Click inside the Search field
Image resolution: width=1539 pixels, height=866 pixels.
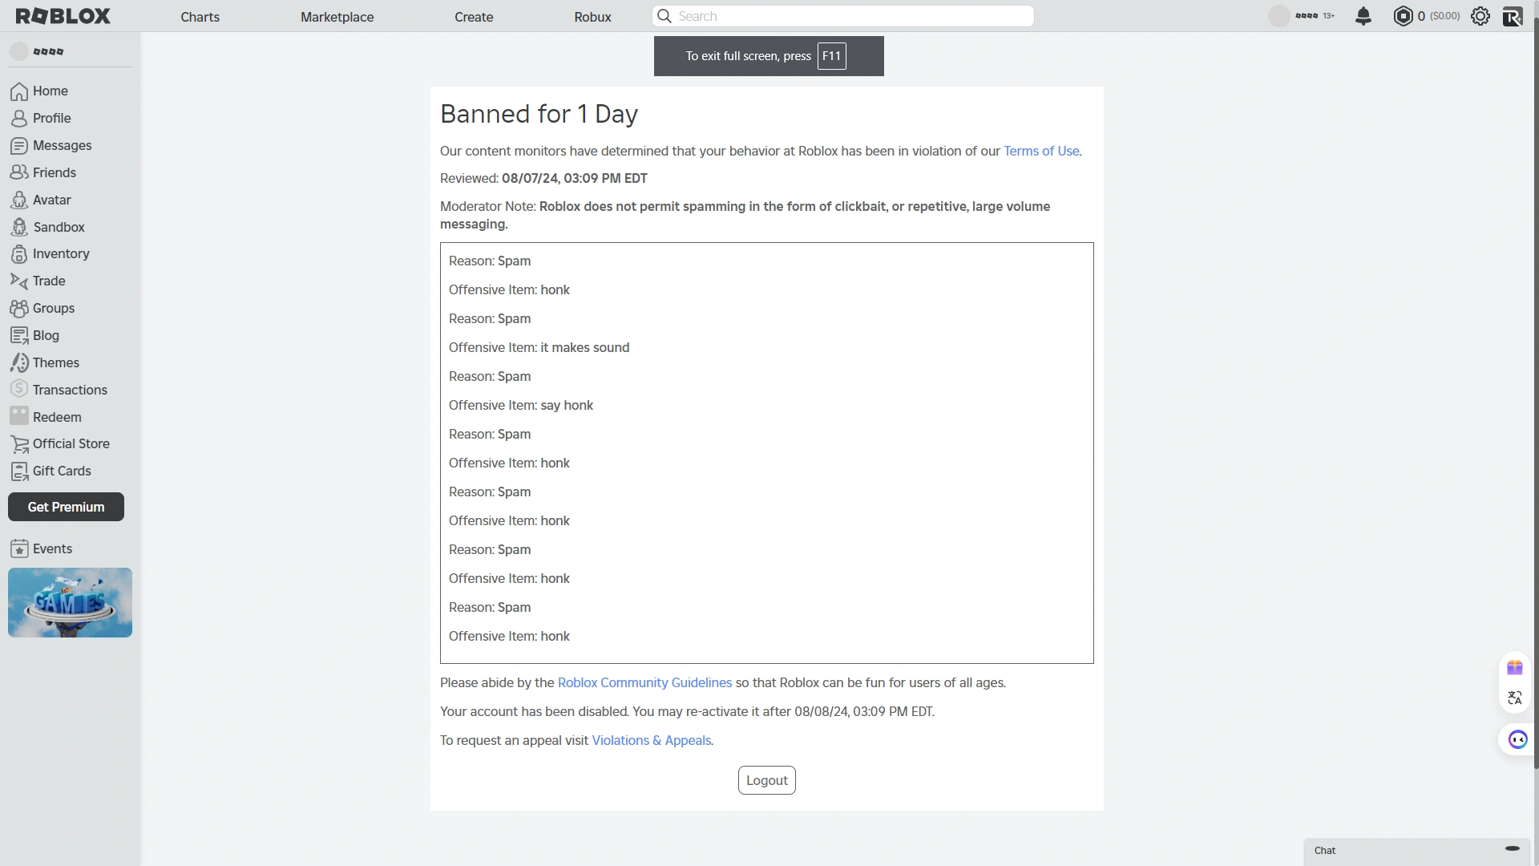[x=842, y=15]
